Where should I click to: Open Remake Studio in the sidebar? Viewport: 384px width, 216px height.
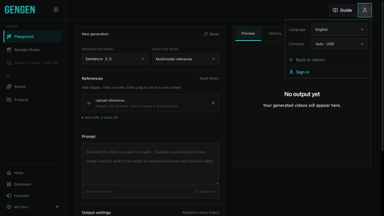point(33,50)
